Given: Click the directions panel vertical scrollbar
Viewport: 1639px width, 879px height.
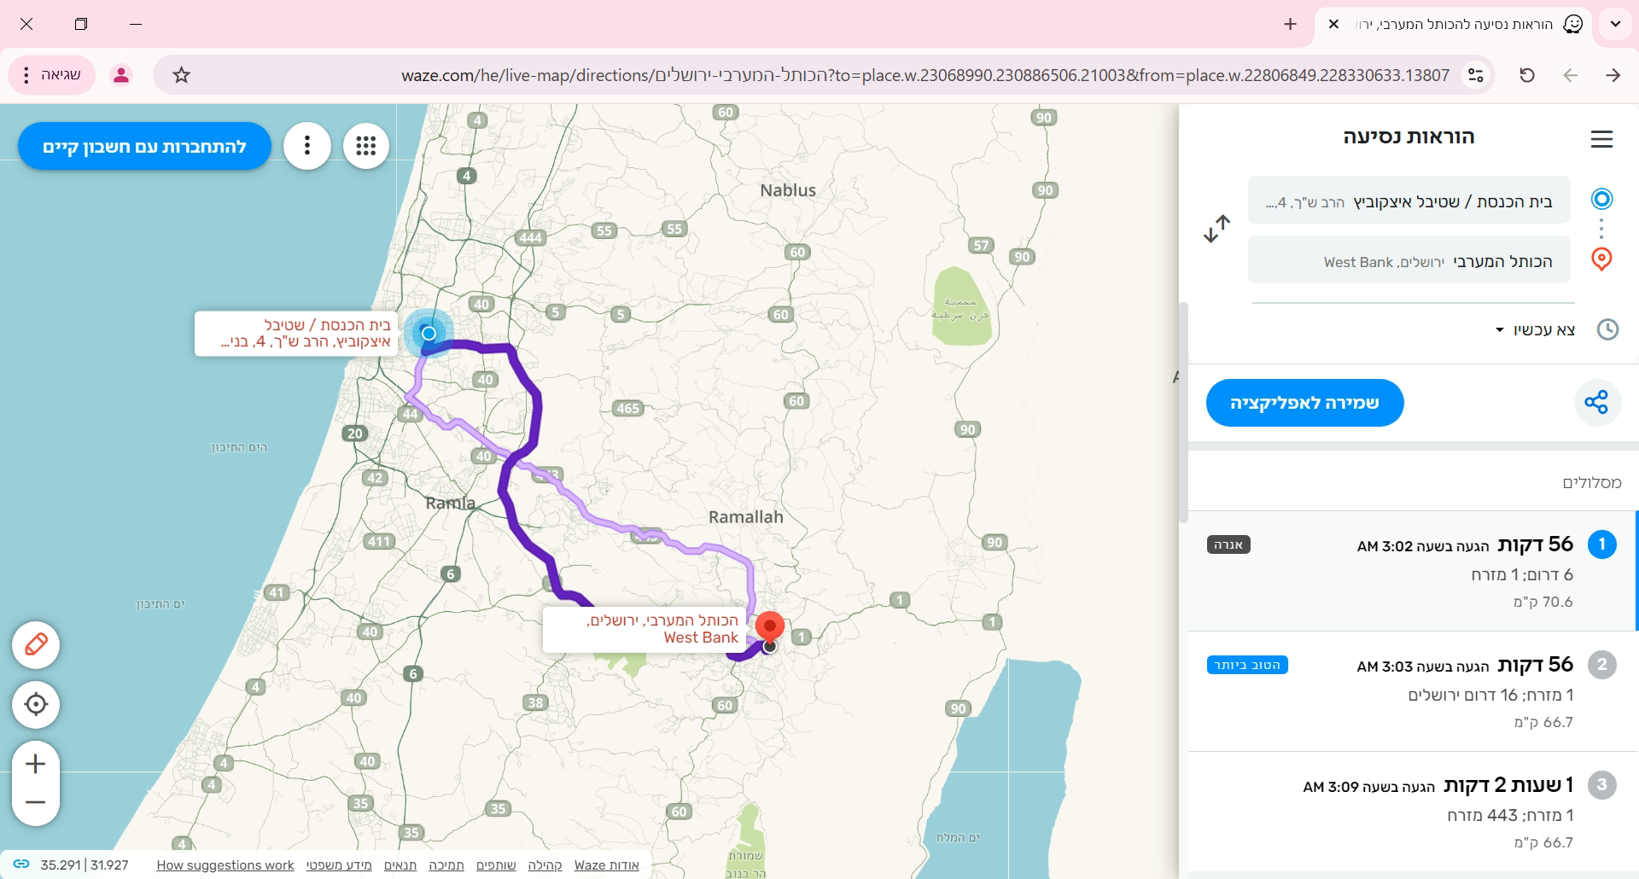Looking at the screenshot, I should coord(1183,413).
